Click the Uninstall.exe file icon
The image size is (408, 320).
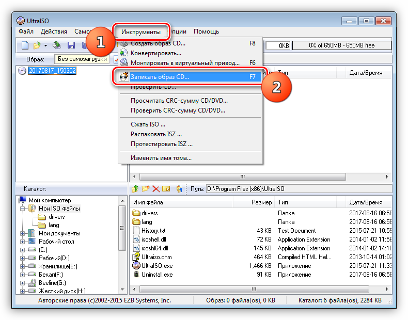tap(136, 274)
